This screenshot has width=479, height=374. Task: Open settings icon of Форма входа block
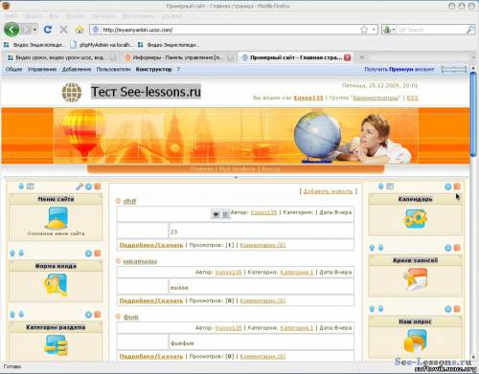[88, 253]
